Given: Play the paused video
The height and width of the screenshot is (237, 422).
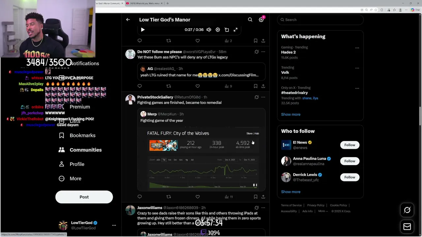Looking at the screenshot, I should click(143, 30).
